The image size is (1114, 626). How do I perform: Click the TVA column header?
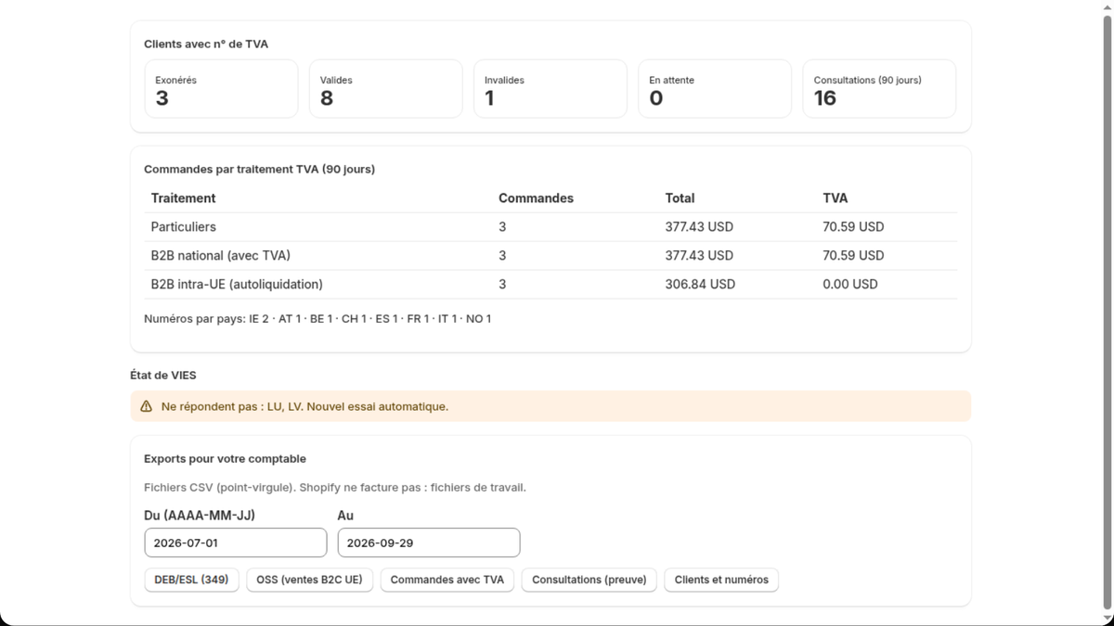click(835, 198)
